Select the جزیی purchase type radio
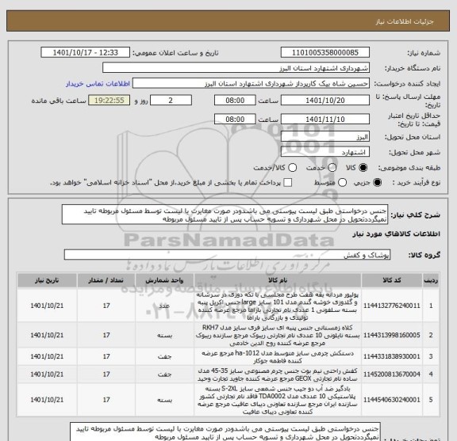 point(377,183)
